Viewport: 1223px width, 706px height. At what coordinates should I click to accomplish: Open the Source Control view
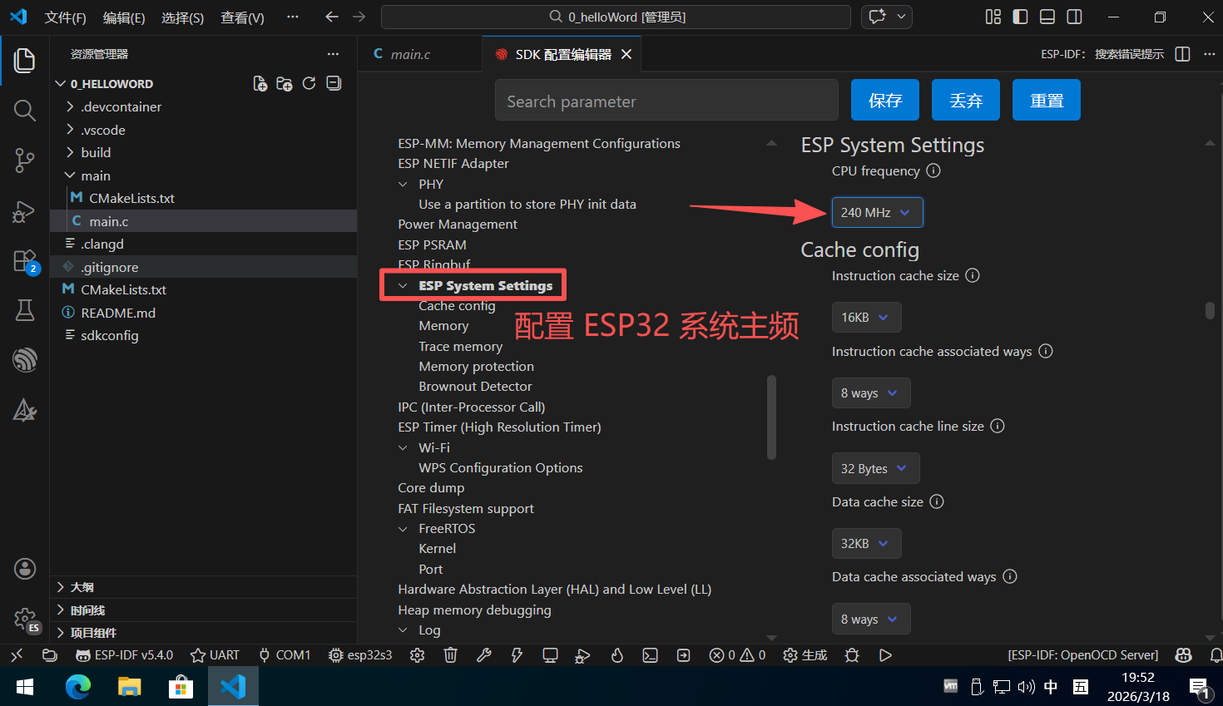pyautogui.click(x=25, y=160)
